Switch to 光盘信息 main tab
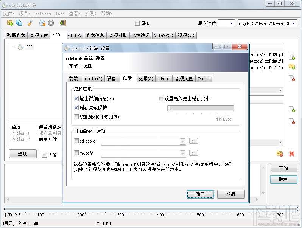Image resolution: width=302 pixels, height=228 pixels. tap(95, 36)
